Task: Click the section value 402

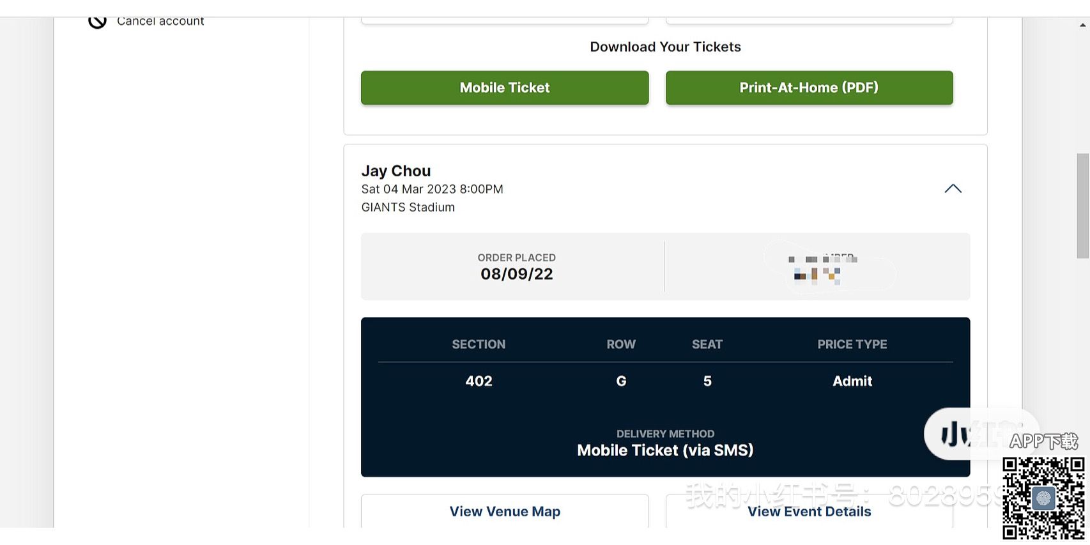Action: [479, 381]
